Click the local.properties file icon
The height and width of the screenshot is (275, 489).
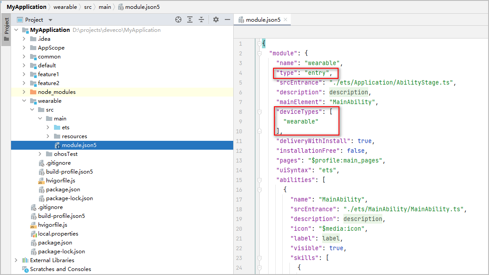click(33, 234)
